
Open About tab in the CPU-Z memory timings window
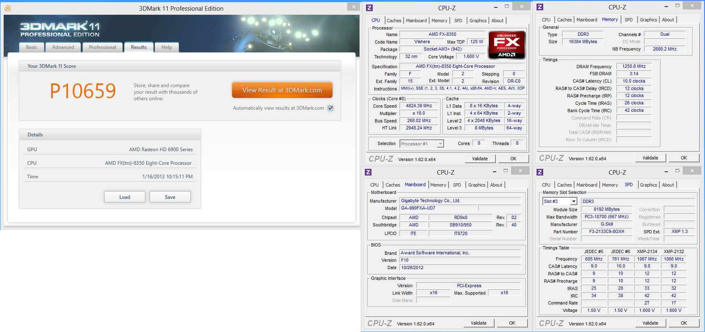tap(668, 20)
